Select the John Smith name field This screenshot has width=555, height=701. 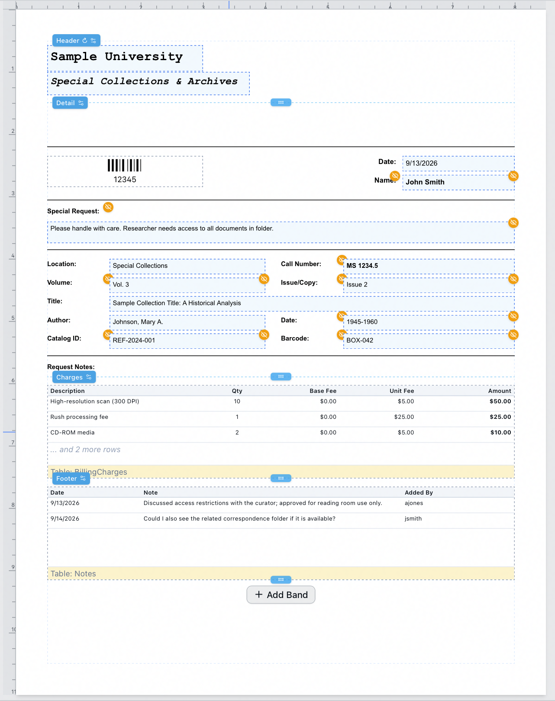tap(458, 182)
